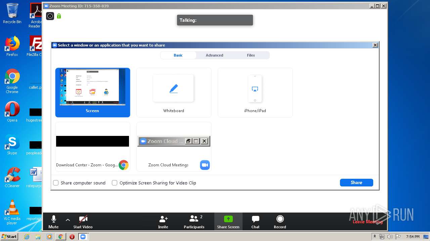Switch to Chrome taskbar button
Screen dimensions: 430x241
(x=60, y=237)
